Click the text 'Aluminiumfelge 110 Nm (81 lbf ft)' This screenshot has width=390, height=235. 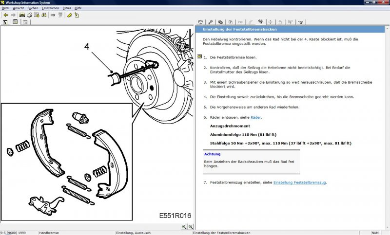tap(243, 135)
